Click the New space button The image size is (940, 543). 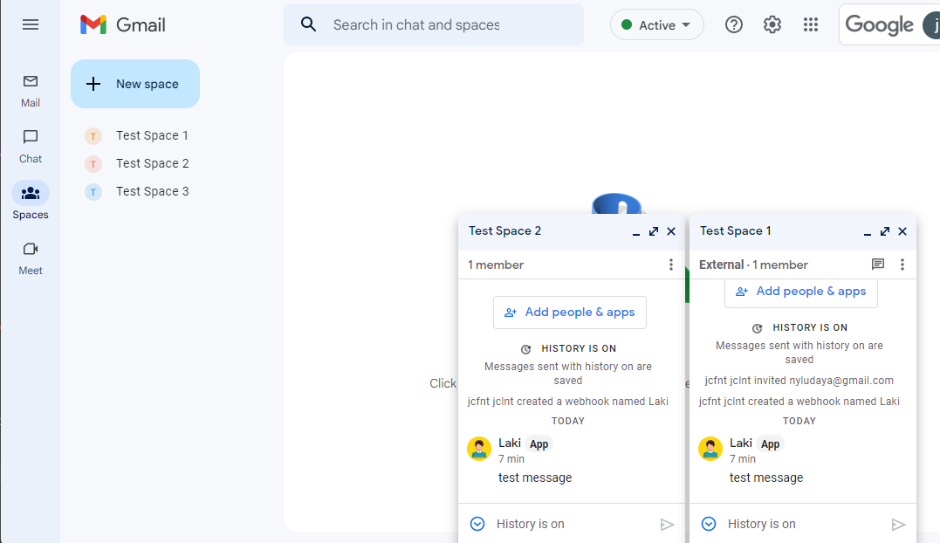(x=135, y=84)
